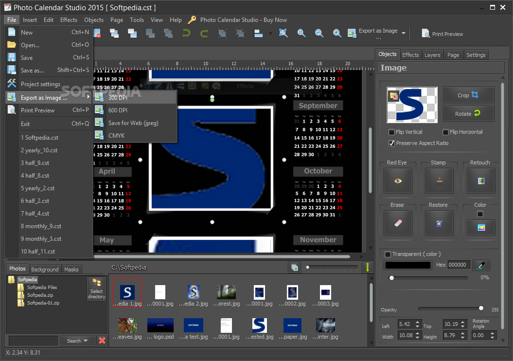Screen dimensions: 513x361
Task: Enable the Flip Horizontal checkbox
Action: pos(445,132)
